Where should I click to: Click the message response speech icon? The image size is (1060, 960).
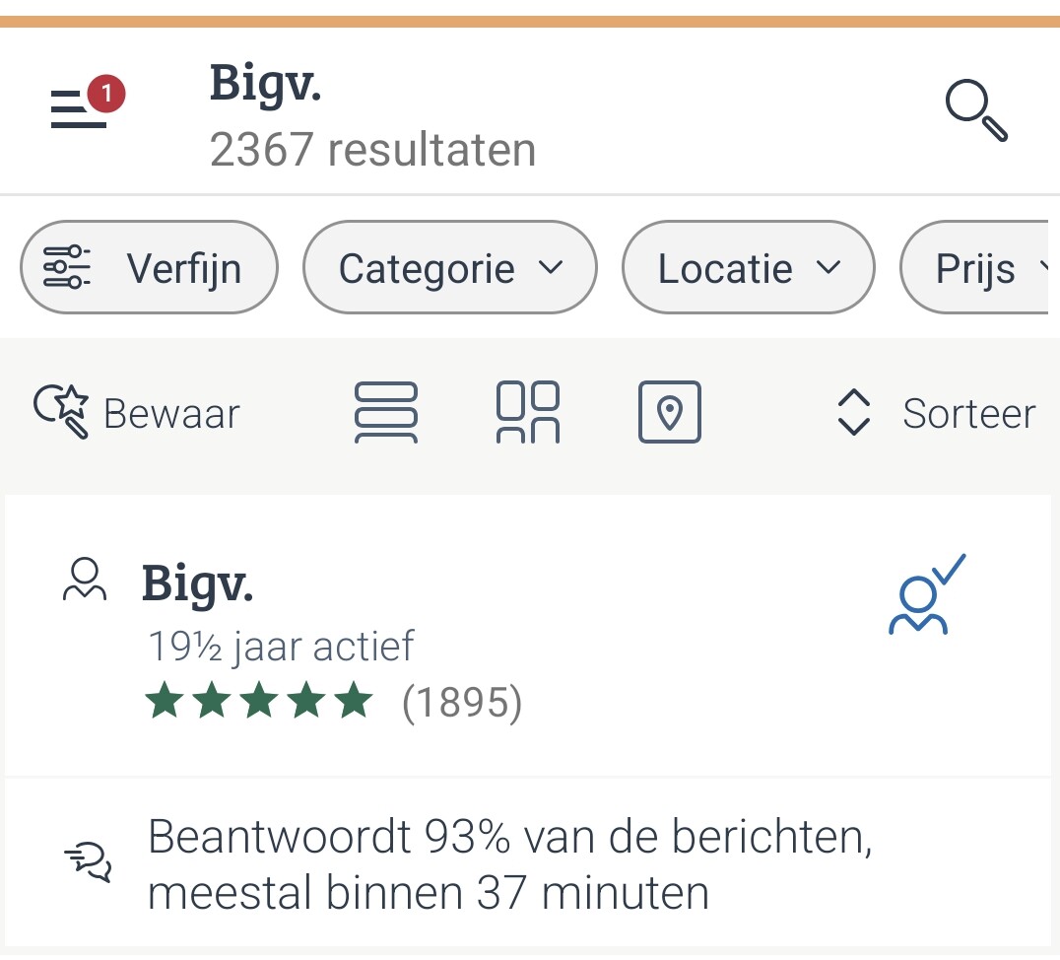click(88, 862)
